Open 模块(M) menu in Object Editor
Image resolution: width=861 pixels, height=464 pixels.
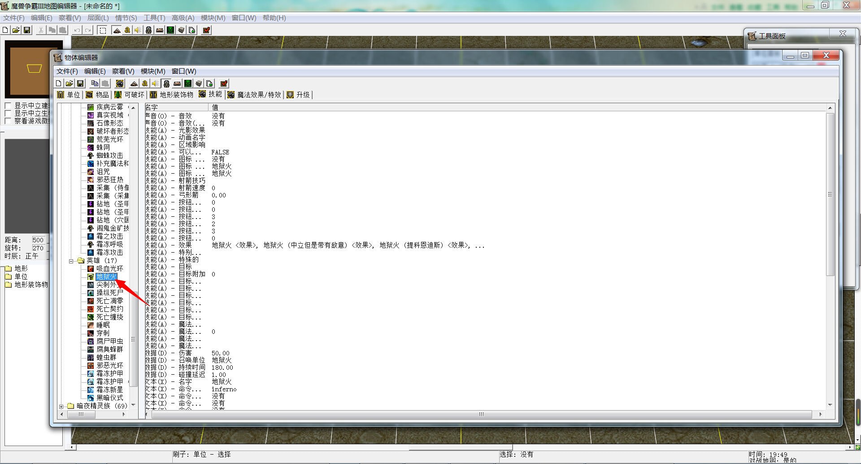(153, 71)
